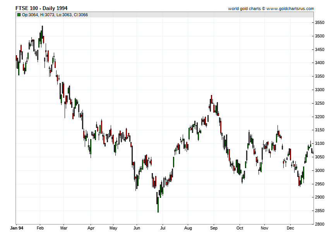Click the 3000 price axis label
The width and height of the screenshot is (329, 238).
point(320,170)
